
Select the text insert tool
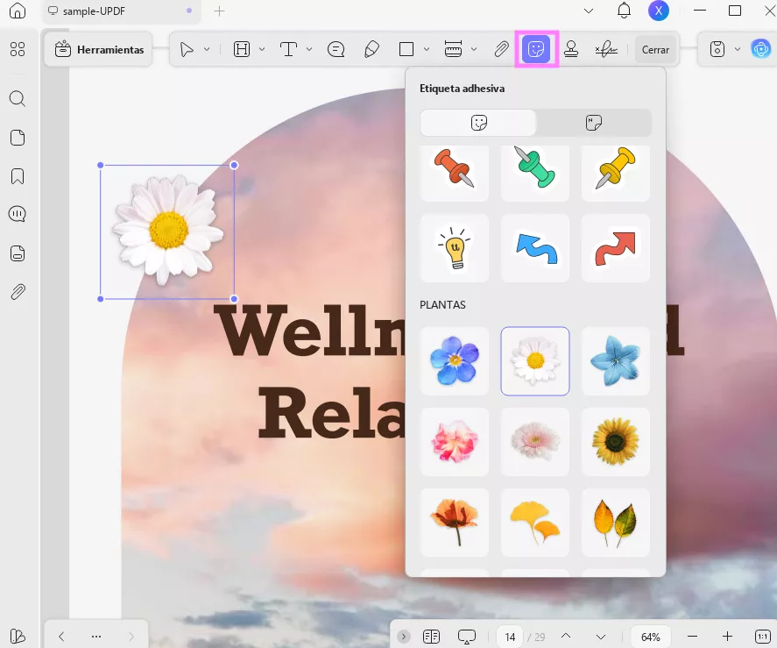[x=288, y=49]
